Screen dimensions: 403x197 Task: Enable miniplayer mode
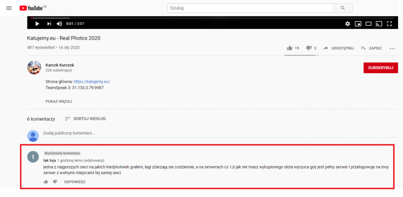[x=358, y=24]
